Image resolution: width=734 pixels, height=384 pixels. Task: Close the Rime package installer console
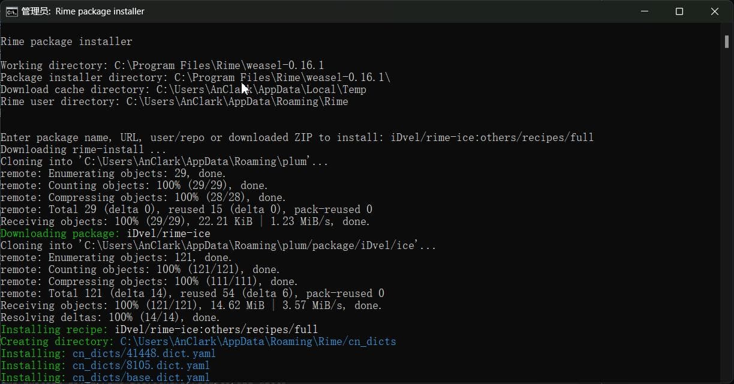coord(714,11)
